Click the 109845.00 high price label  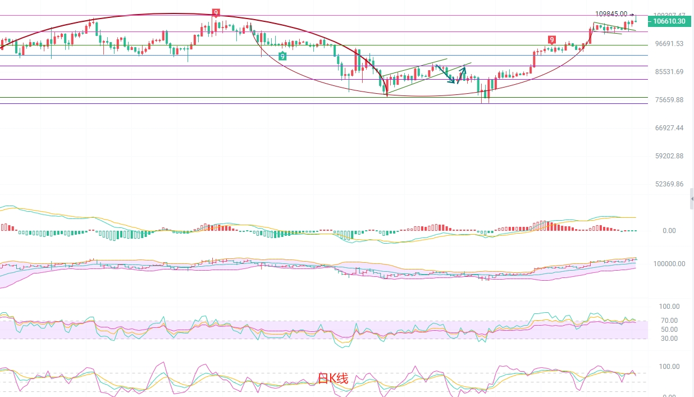(x=611, y=14)
